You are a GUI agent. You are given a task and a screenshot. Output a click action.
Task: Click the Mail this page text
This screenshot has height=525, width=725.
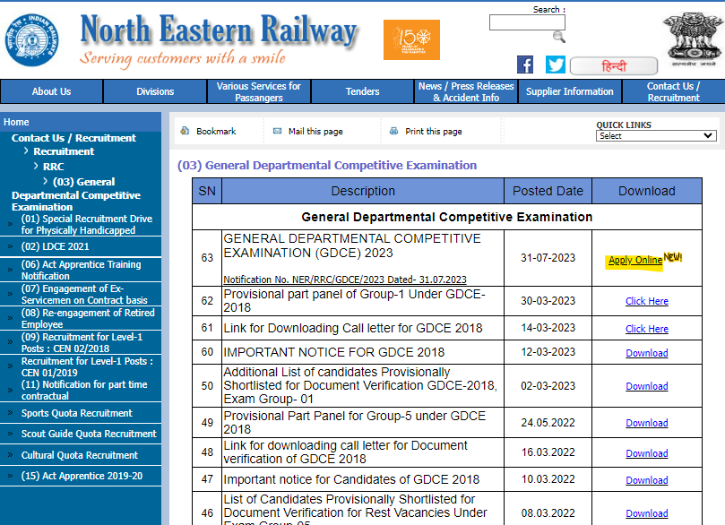click(315, 131)
